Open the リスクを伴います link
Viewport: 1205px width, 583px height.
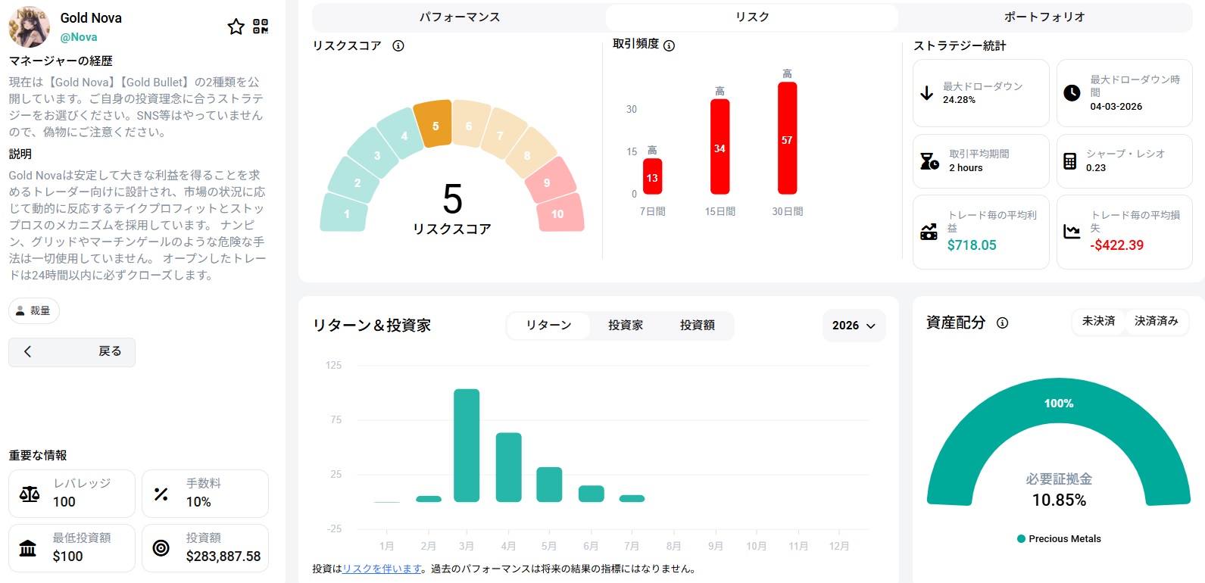382,569
